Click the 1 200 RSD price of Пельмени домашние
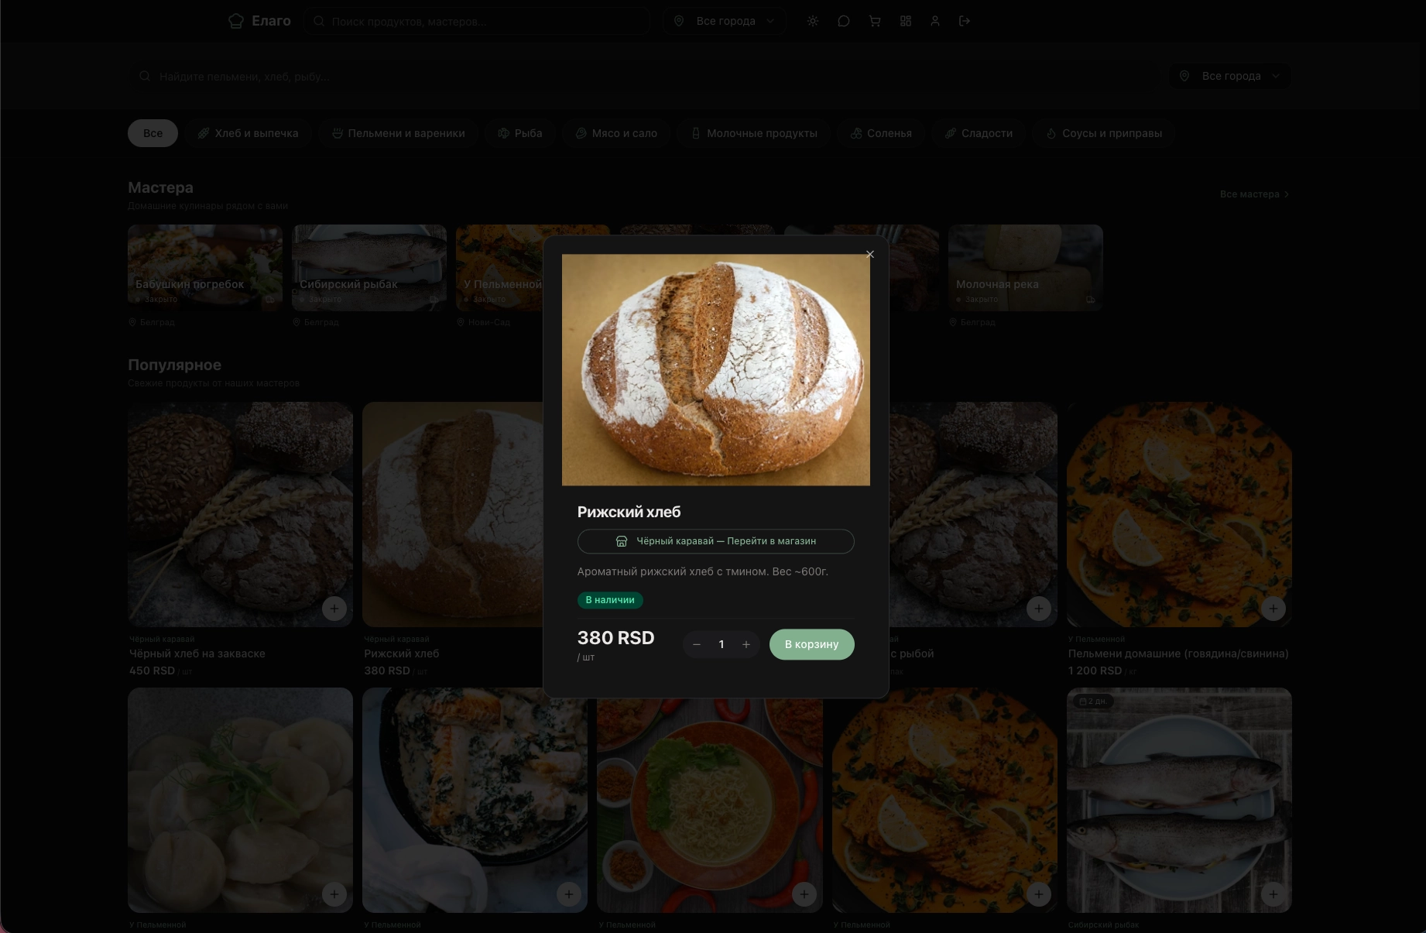This screenshot has width=1426, height=933. 1095,671
